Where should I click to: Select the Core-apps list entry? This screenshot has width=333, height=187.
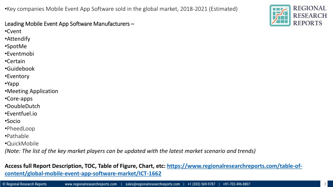pyautogui.click(x=19, y=99)
